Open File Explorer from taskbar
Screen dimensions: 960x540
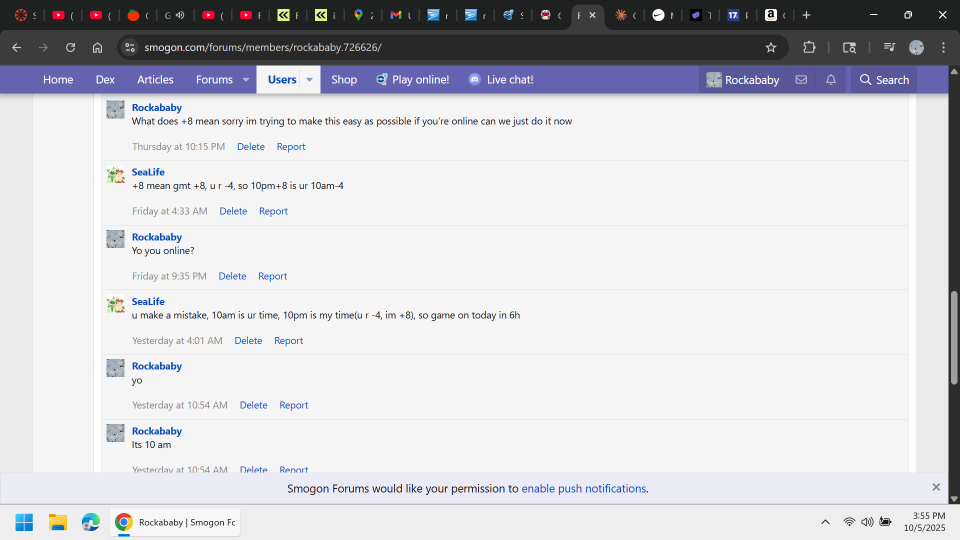coord(57,522)
